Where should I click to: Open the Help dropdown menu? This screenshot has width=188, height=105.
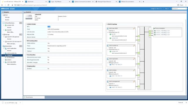pos(167,9)
